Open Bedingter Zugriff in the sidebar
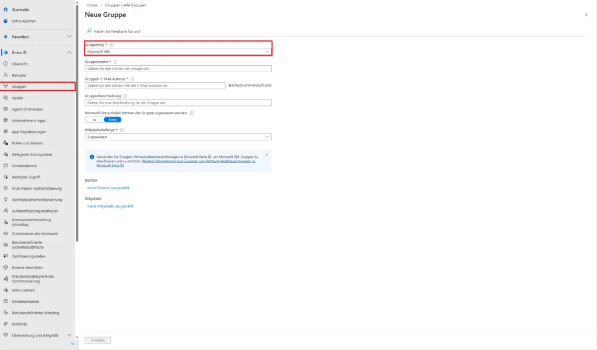The height and width of the screenshot is (350, 597). click(x=26, y=177)
